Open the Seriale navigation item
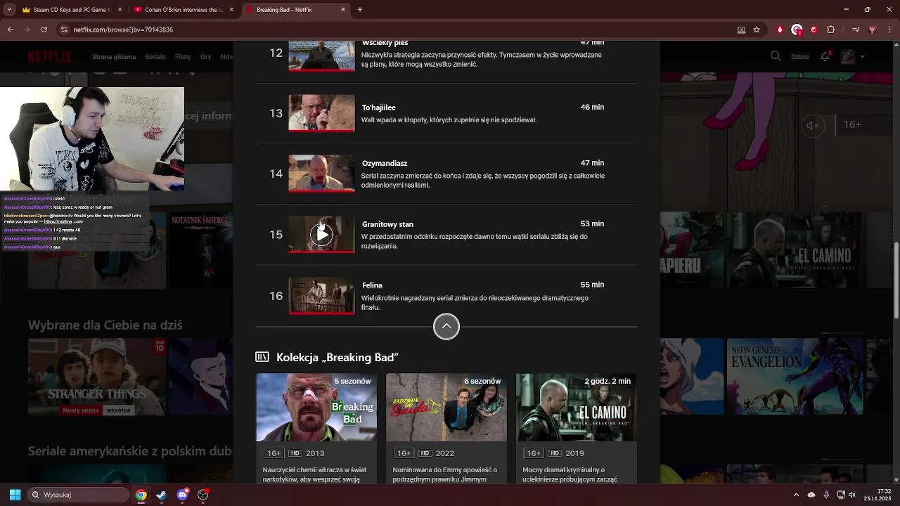900x506 pixels. click(155, 57)
